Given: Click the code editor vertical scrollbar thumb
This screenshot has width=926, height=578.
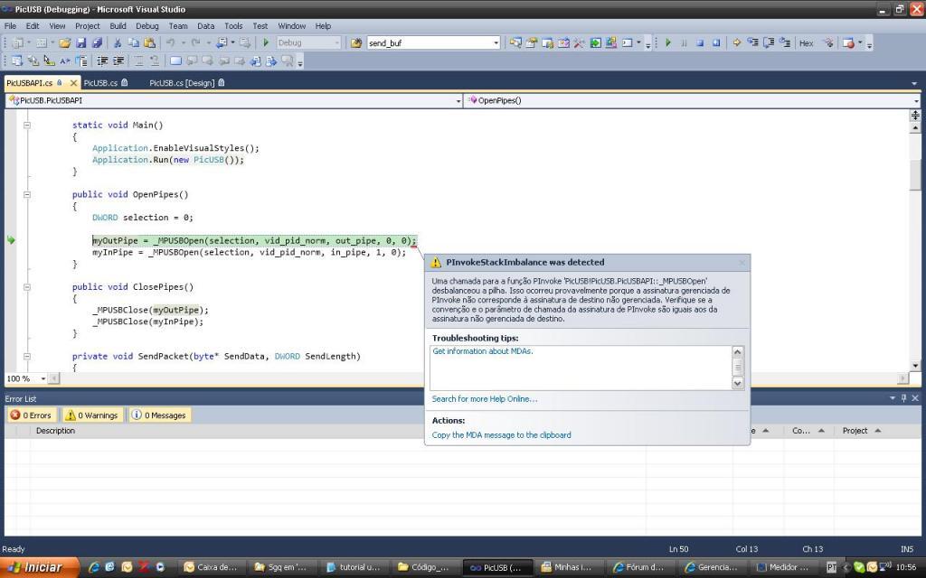Looking at the screenshot, I should pos(915,175).
